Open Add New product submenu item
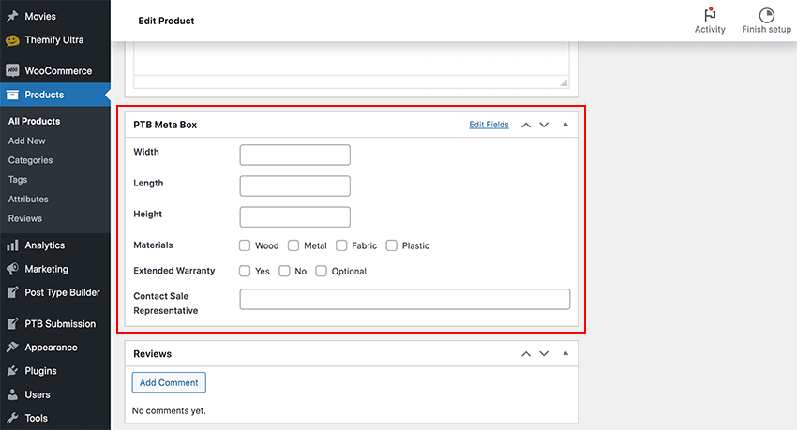The width and height of the screenshot is (797, 430). 26,141
